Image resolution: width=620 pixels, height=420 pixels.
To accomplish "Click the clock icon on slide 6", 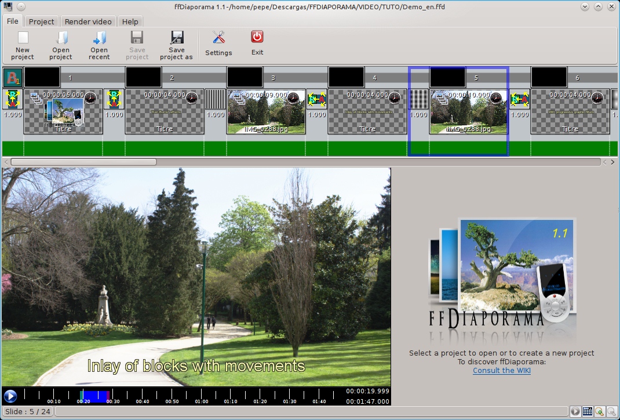I will (597, 97).
